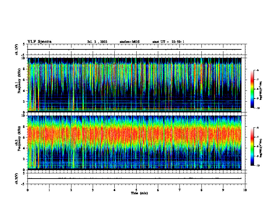This screenshot has width=276, height=213.
Task: Click the "5" tick on ch.1(V) axis
Action: click(x=24, y=44)
